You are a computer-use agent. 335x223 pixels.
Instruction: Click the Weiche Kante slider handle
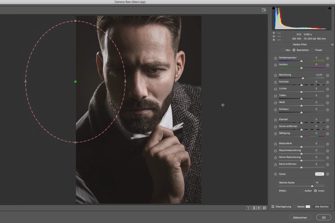coord(312,186)
